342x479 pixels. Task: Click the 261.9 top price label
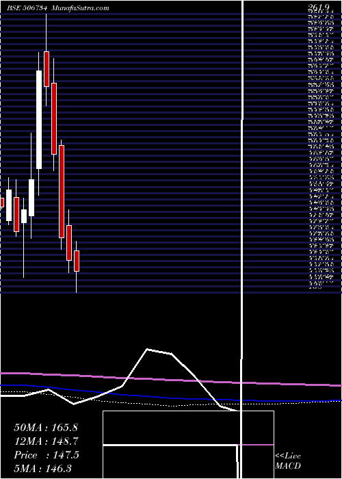319,8
